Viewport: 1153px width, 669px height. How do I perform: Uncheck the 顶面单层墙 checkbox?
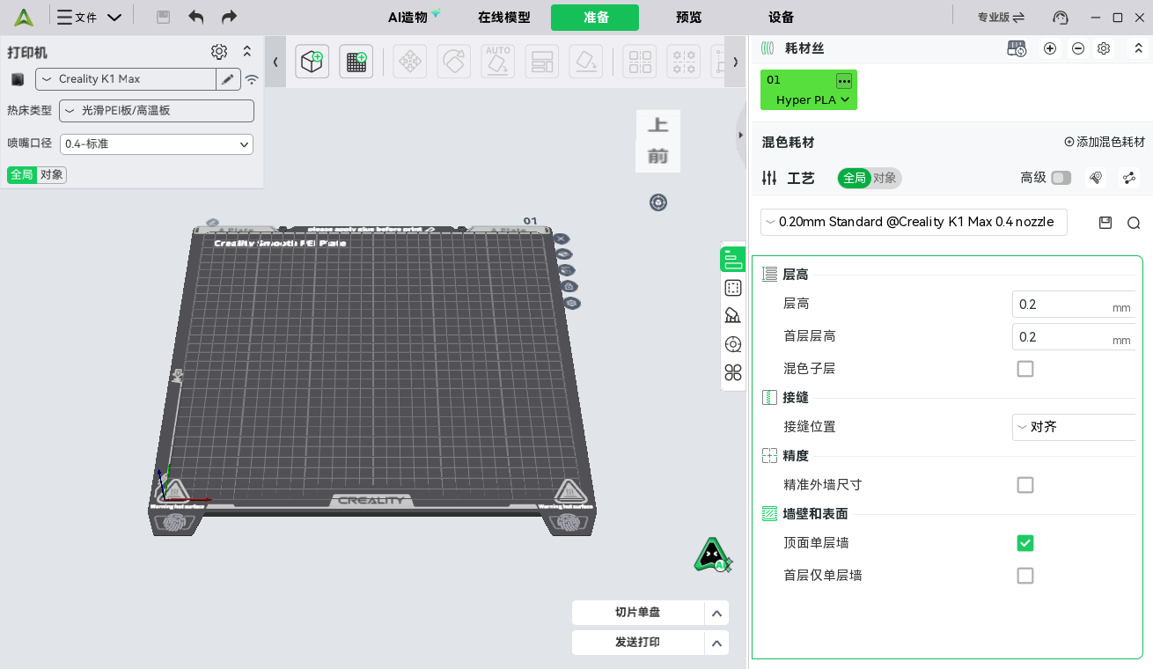click(x=1025, y=543)
